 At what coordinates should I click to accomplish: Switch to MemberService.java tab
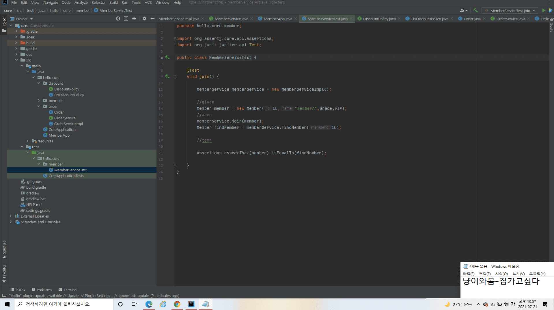(231, 19)
